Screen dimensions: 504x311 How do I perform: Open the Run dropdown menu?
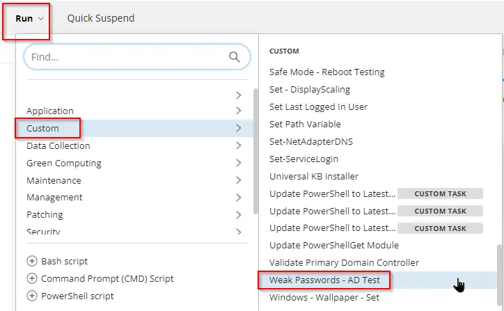[29, 19]
